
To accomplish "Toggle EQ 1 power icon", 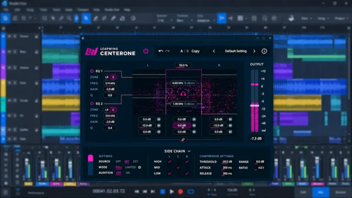I will pos(92,71).
